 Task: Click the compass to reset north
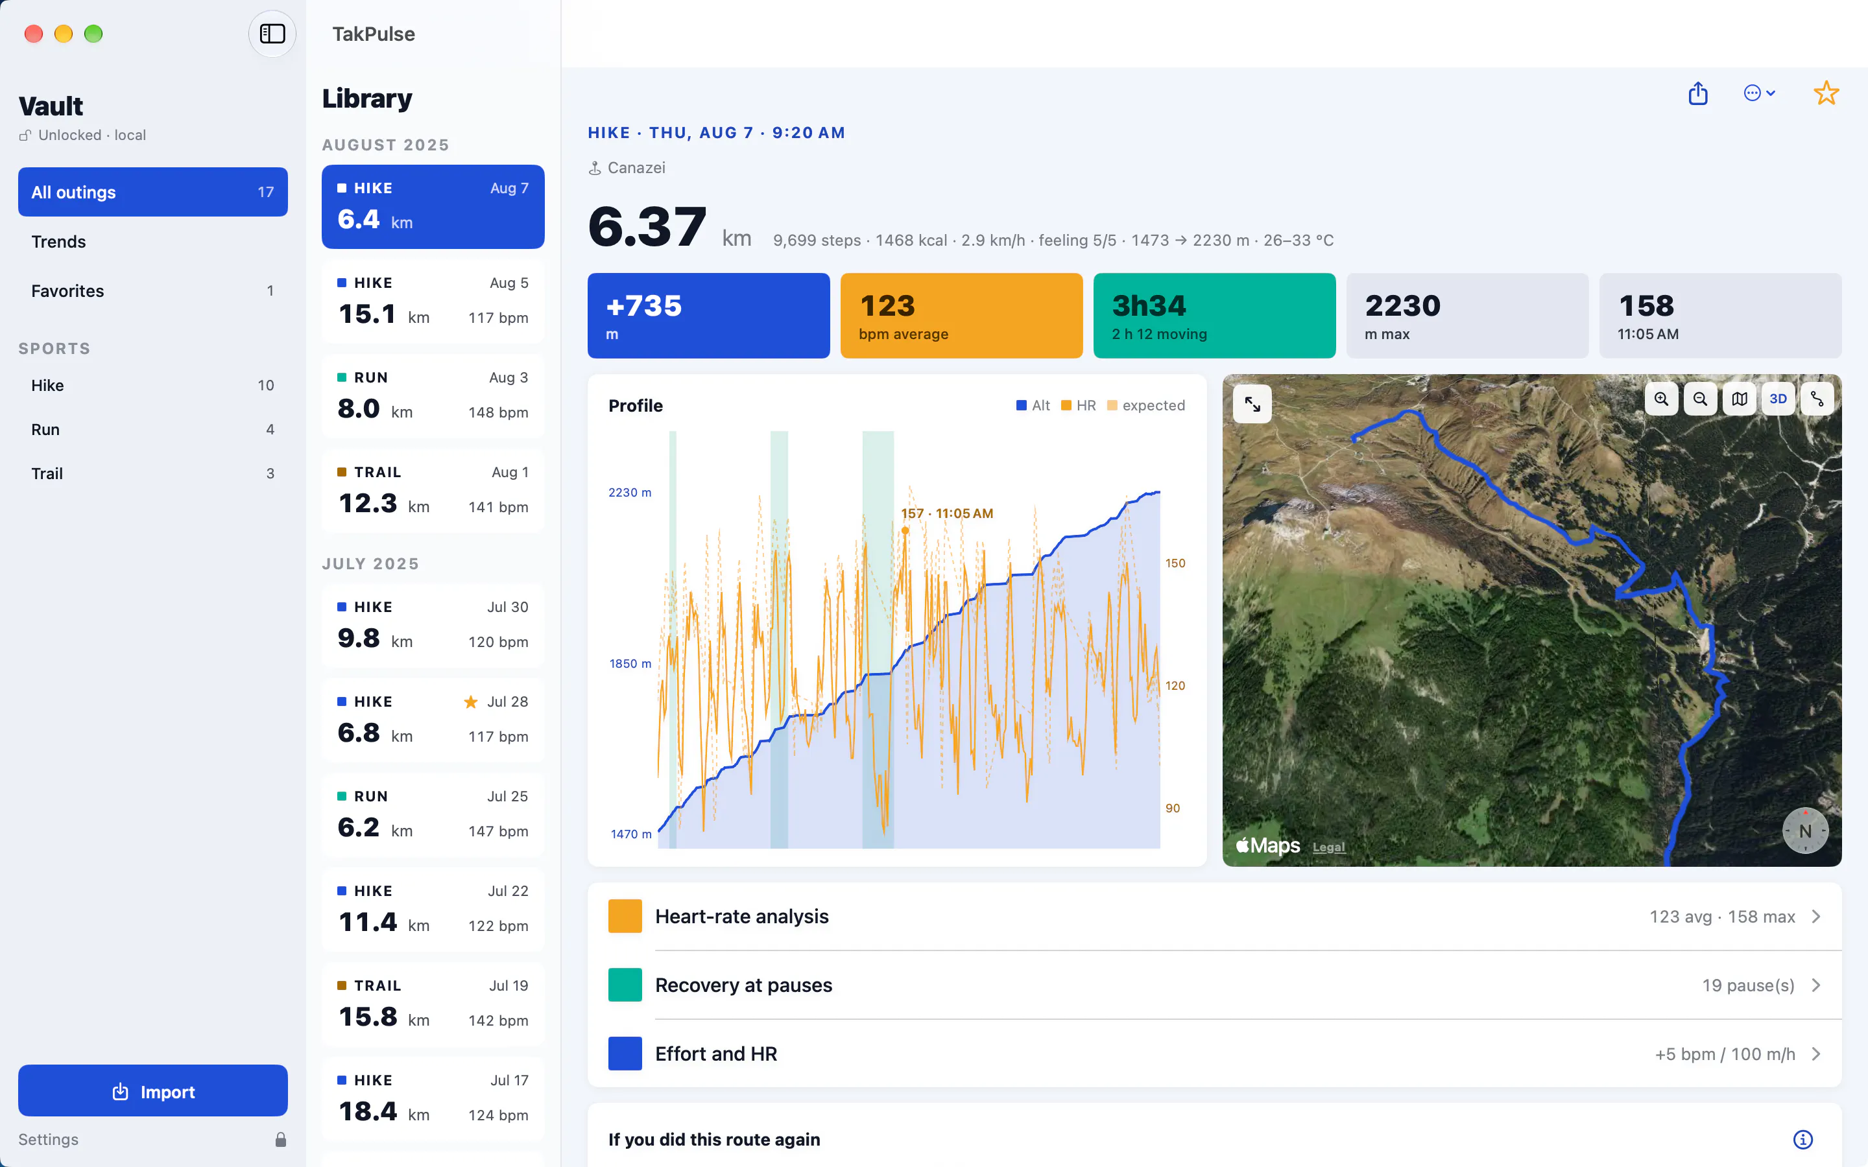tap(1804, 831)
